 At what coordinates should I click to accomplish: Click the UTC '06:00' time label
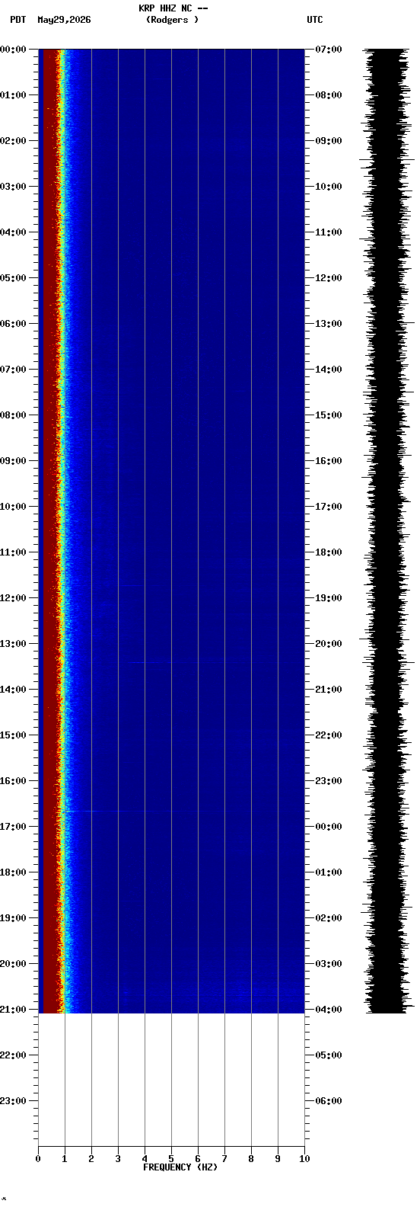(x=328, y=1101)
